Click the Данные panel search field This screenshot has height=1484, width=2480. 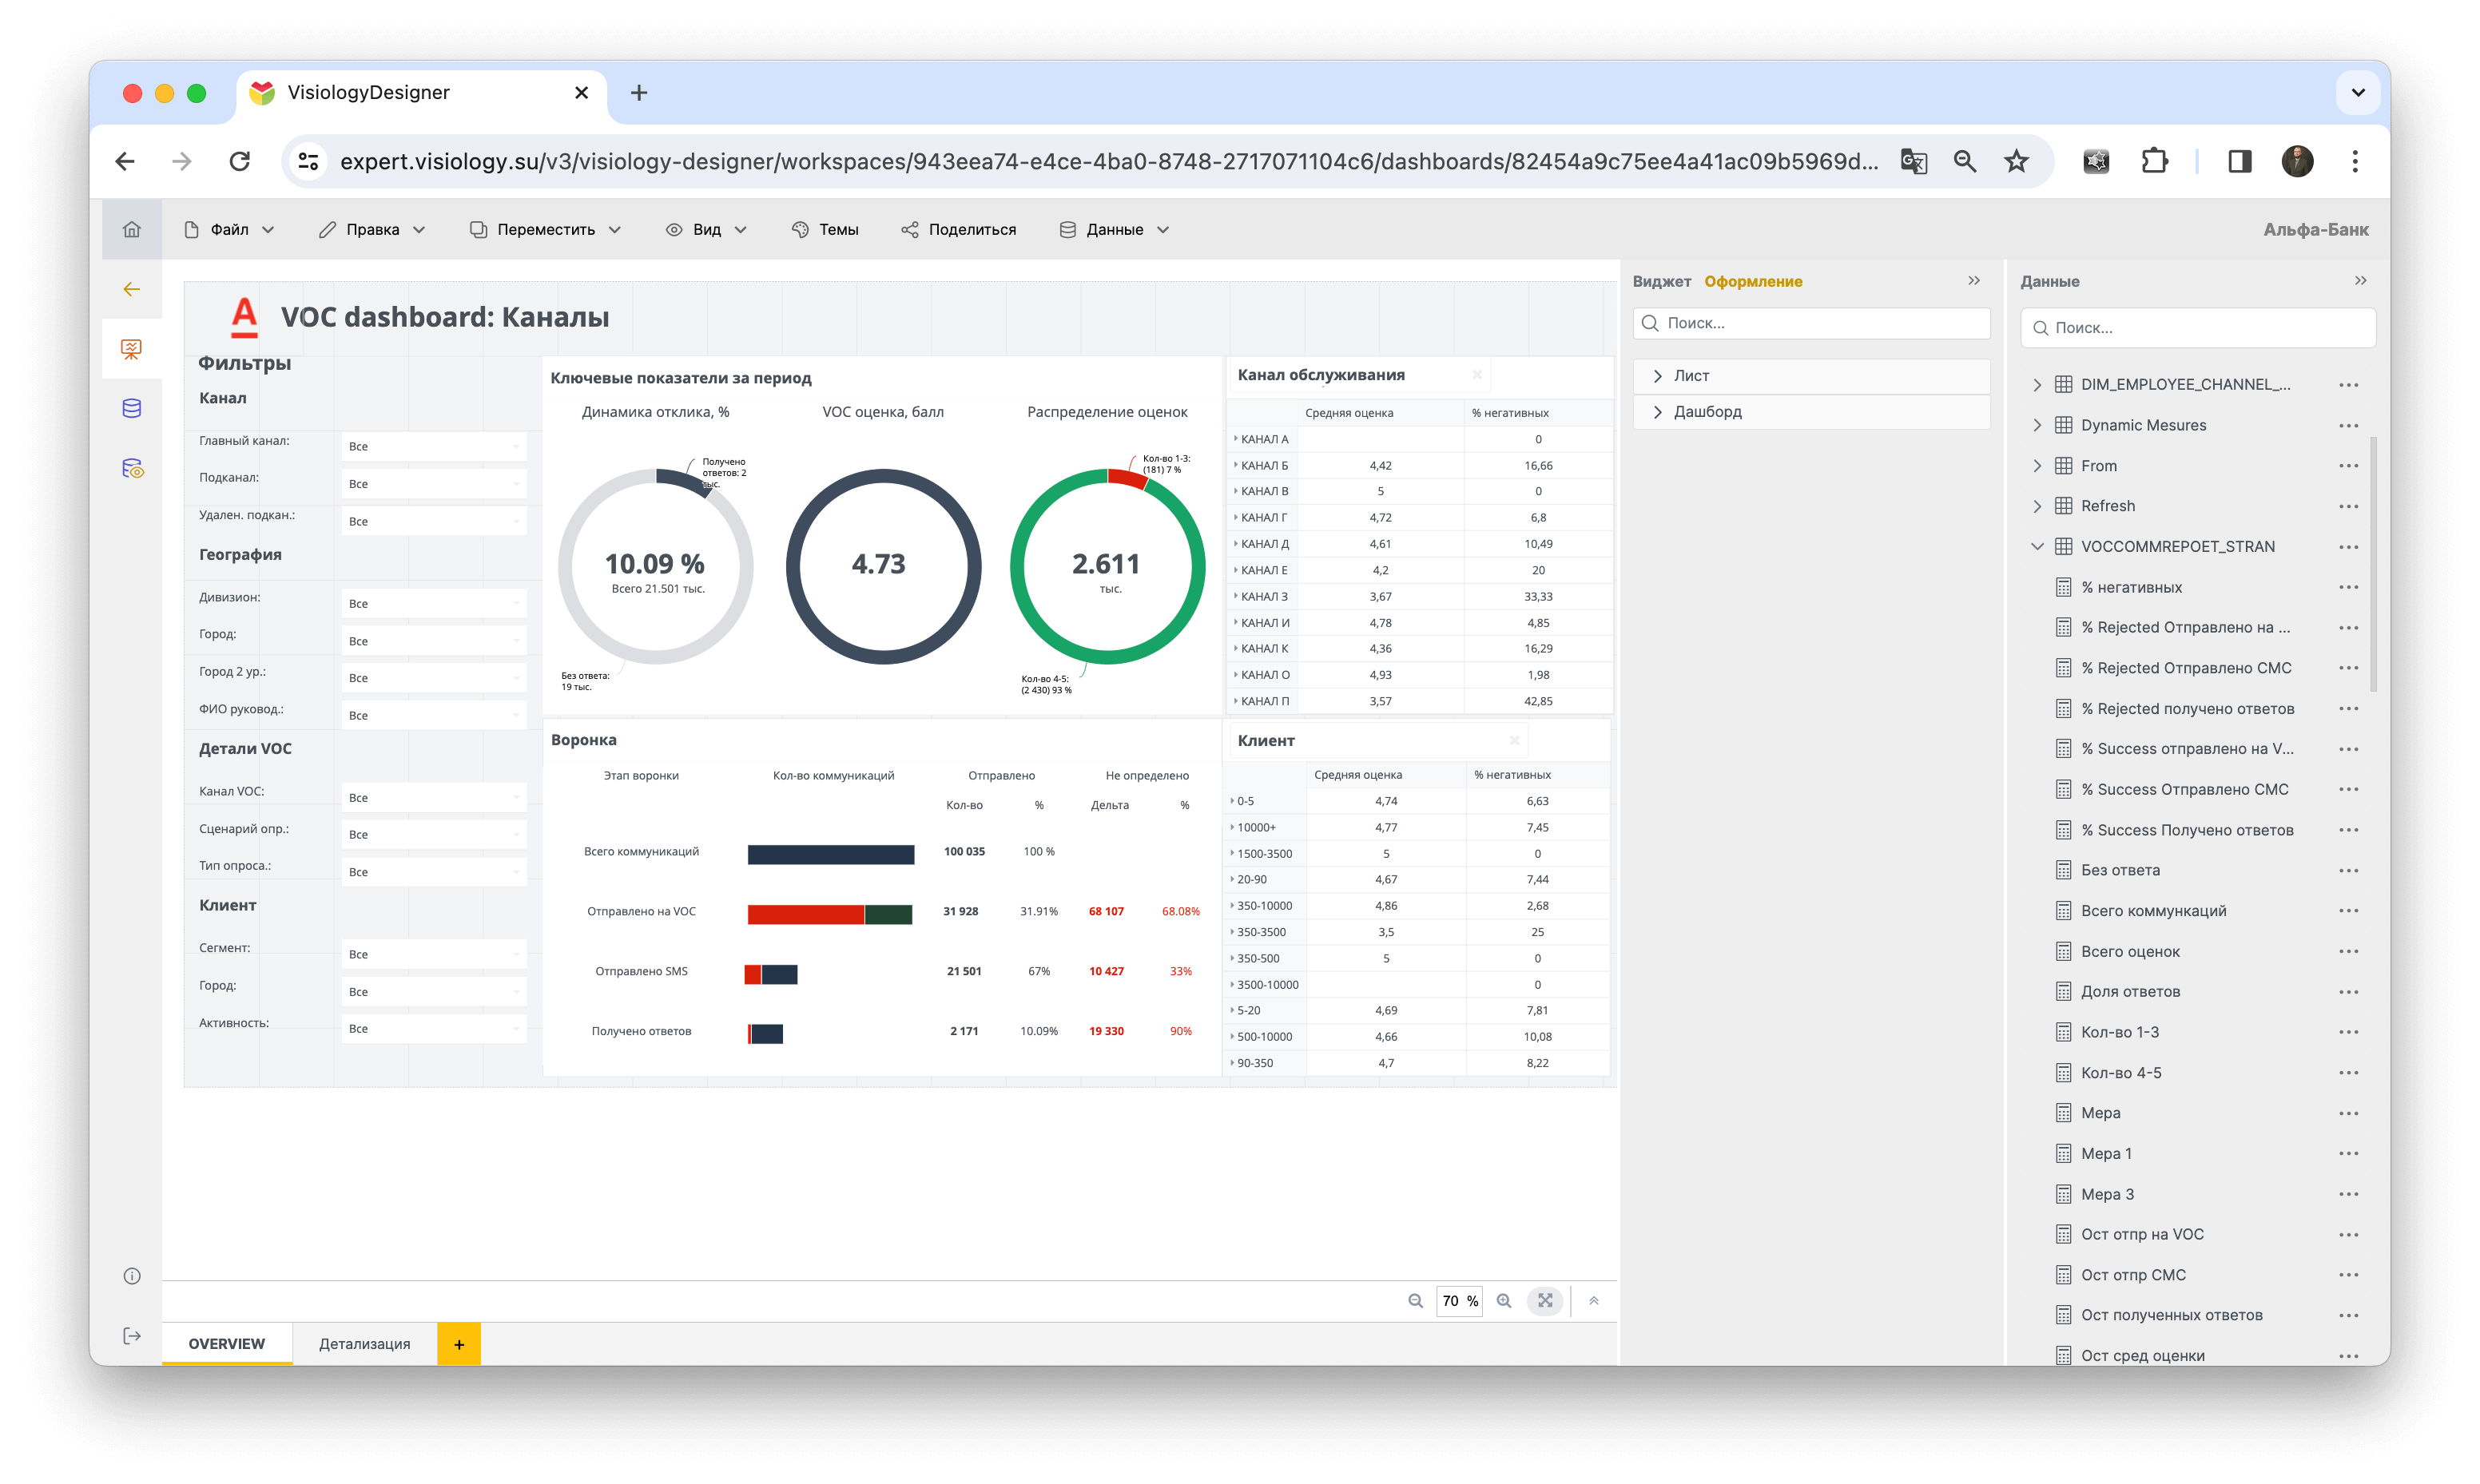click(2198, 327)
